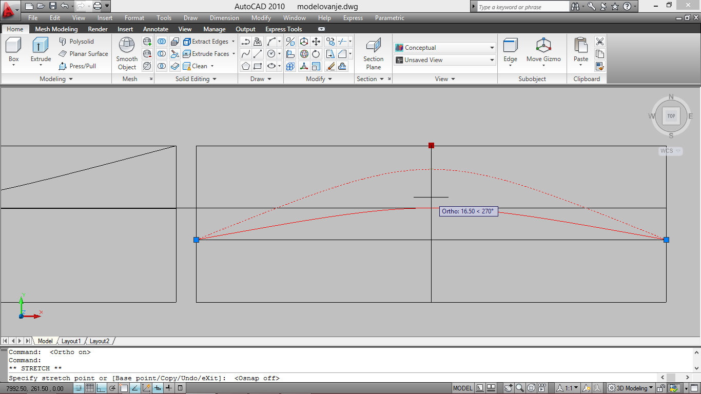This screenshot has height=394, width=701.
Task: Toggle Object Snap in status bar
Action: 124,388
